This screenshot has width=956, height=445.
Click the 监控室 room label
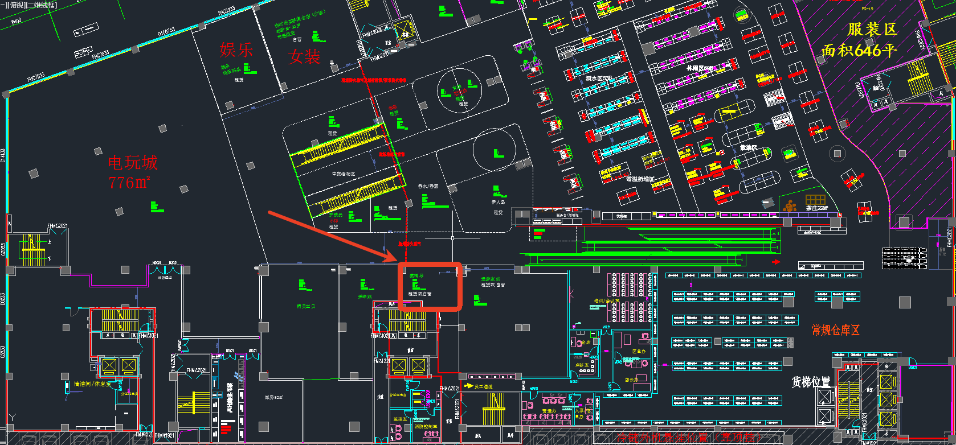[x=400, y=419]
